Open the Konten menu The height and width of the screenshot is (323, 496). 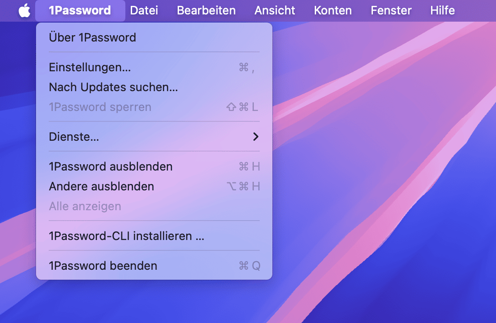333,10
